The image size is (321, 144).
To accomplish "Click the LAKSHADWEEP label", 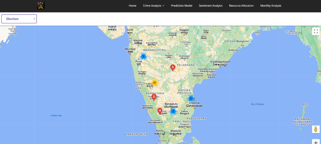I will [137, 134].
